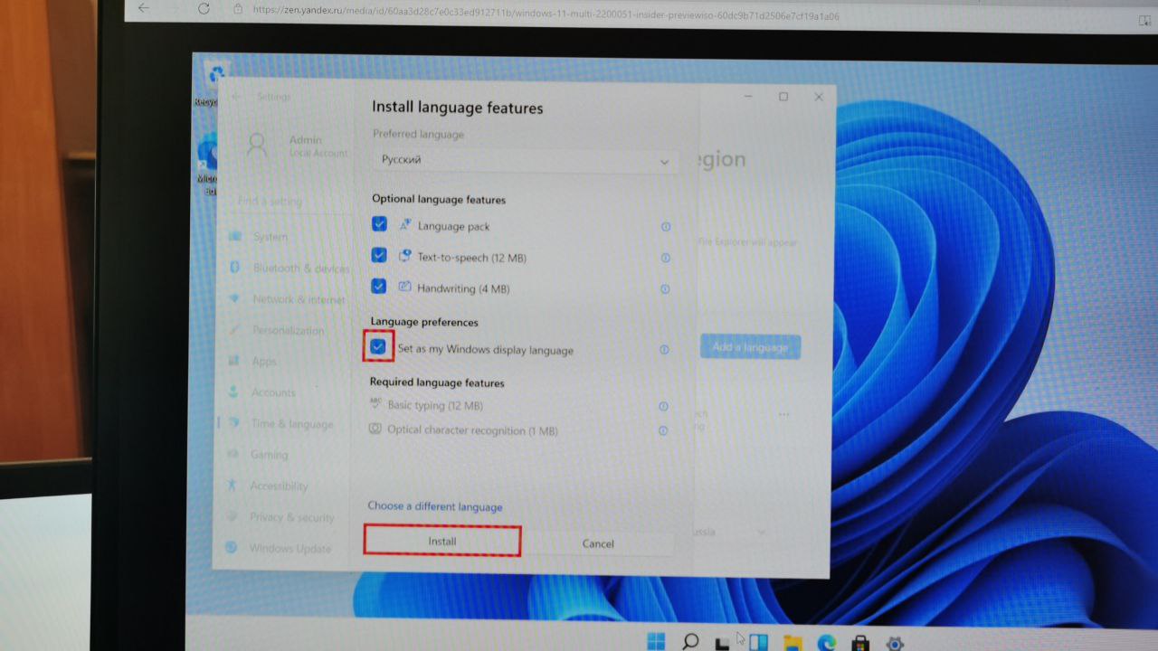1158x651 pixels.
Task: Open Microsoft Store from the taskbar
Action: [860, 644]
